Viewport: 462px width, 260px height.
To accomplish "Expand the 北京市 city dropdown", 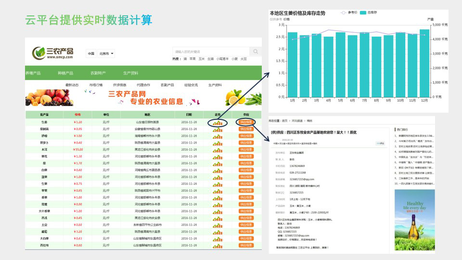I will [106, 53].
